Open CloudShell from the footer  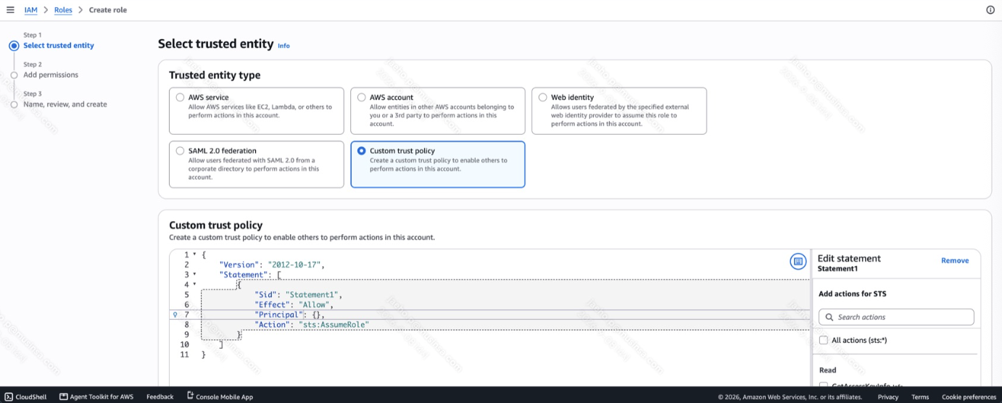[x=31, y=396]
